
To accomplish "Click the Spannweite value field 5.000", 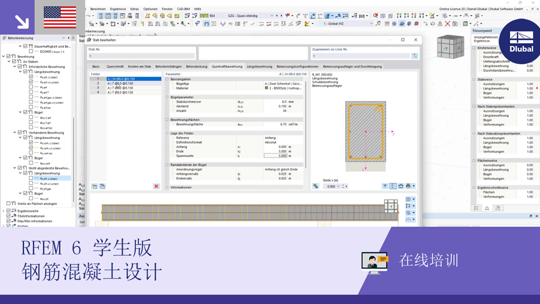I will coord(276,156).
